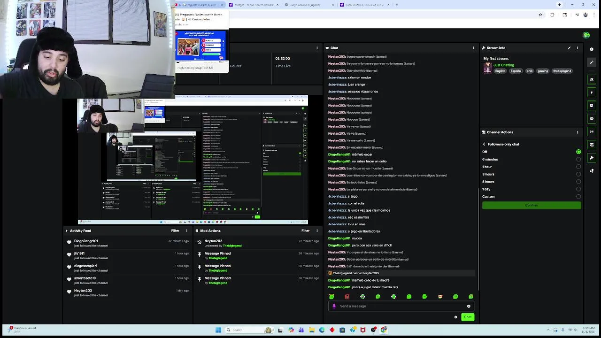The height and width of the screenshot is (338, 601).
Task: Focus the Send a message field
Action: pos(401,306)
